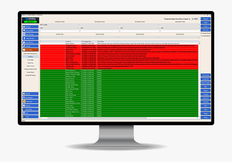
Task: Open the Daily Must Do module
Action: [x=30, y=42]
